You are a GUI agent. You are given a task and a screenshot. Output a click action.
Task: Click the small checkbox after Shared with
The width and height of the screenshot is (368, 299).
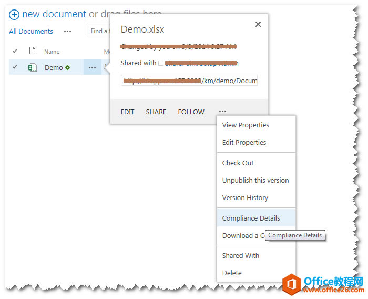[161, 63]
